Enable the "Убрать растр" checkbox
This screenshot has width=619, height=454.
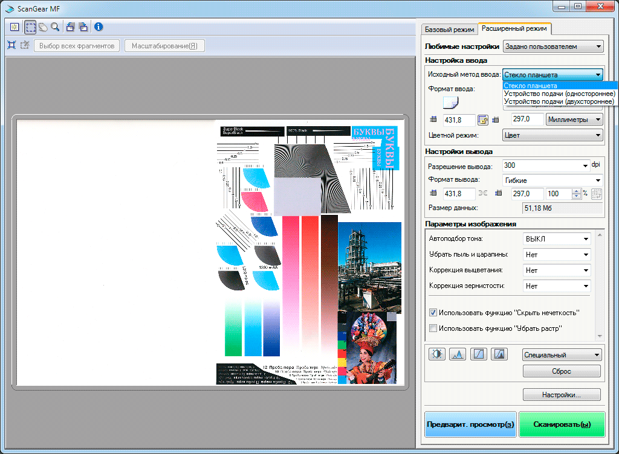pyautogui.click(x=433, y=328)
